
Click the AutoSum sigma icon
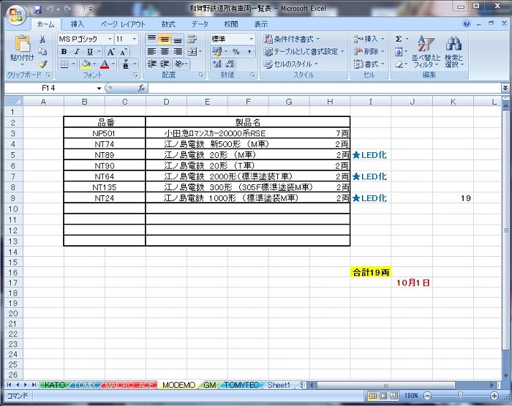point(399,40)
